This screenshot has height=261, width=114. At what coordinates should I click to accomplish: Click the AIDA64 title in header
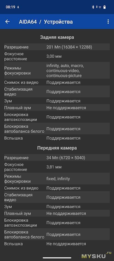28,22
